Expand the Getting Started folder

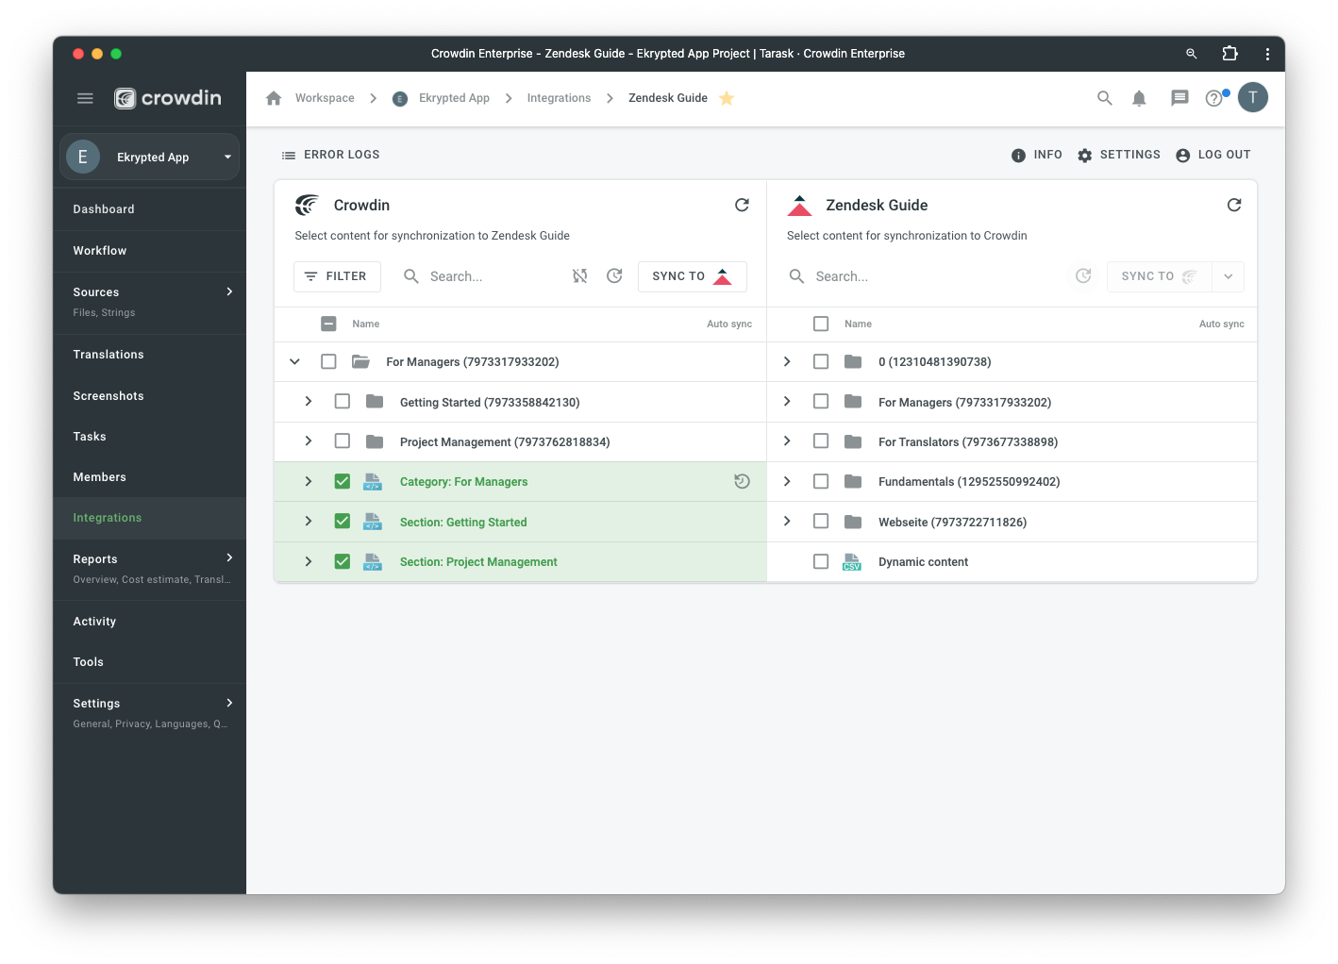tap(309, 402)
